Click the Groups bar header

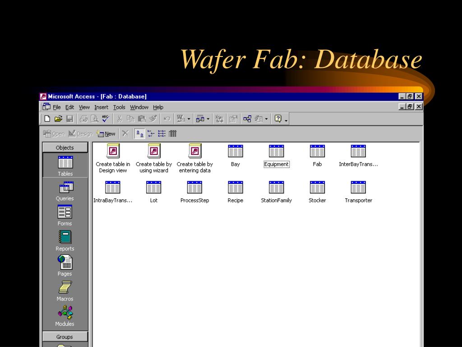pyautogui.click(x=65, y=337)
